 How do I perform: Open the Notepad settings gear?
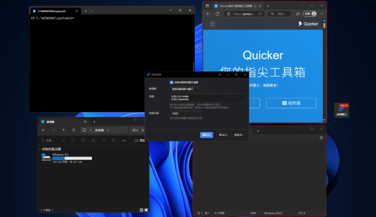(x=321, y=138)
